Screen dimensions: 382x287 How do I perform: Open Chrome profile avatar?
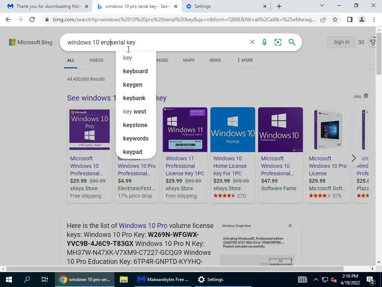(362, 19)
